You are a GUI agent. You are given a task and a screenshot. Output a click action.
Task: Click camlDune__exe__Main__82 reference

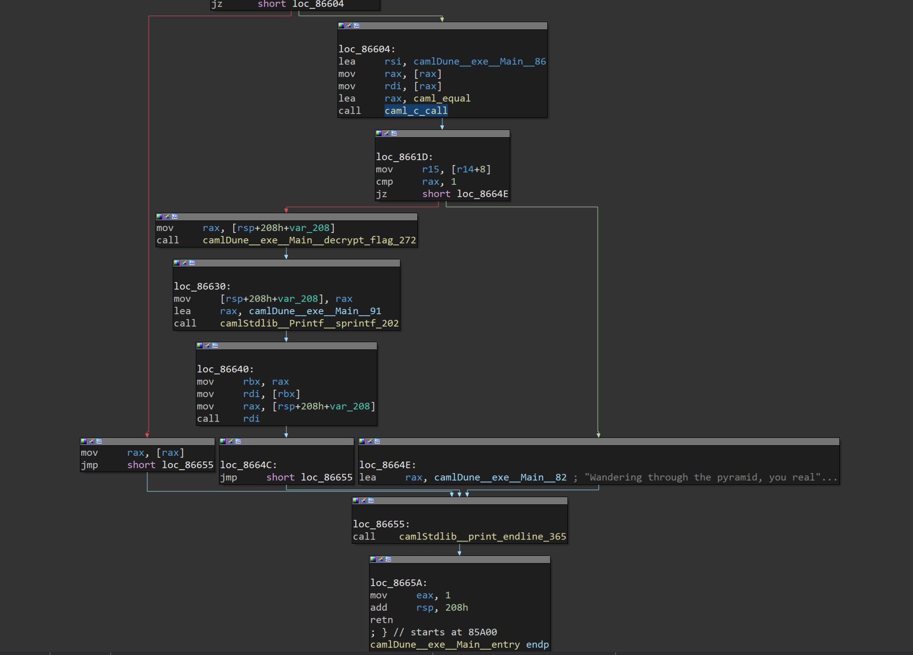coord(501,477)
